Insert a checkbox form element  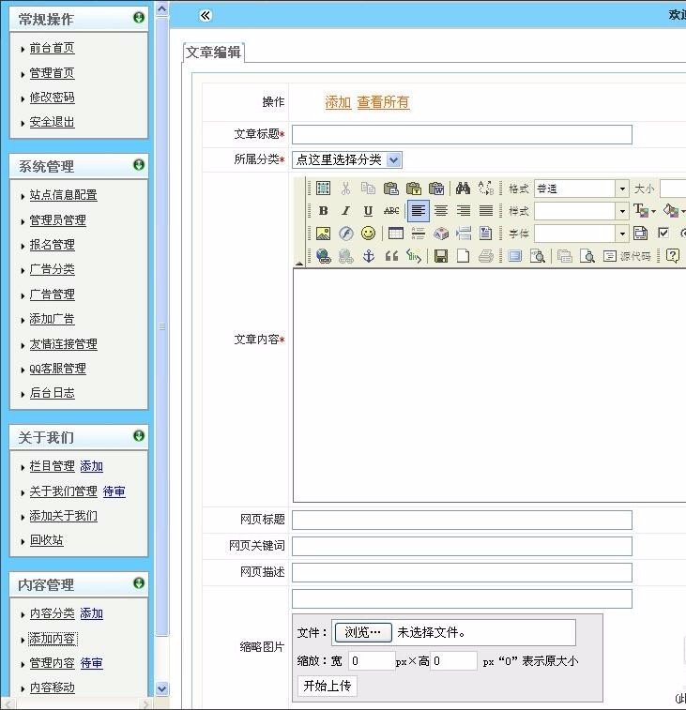click(x=663, y=234)
